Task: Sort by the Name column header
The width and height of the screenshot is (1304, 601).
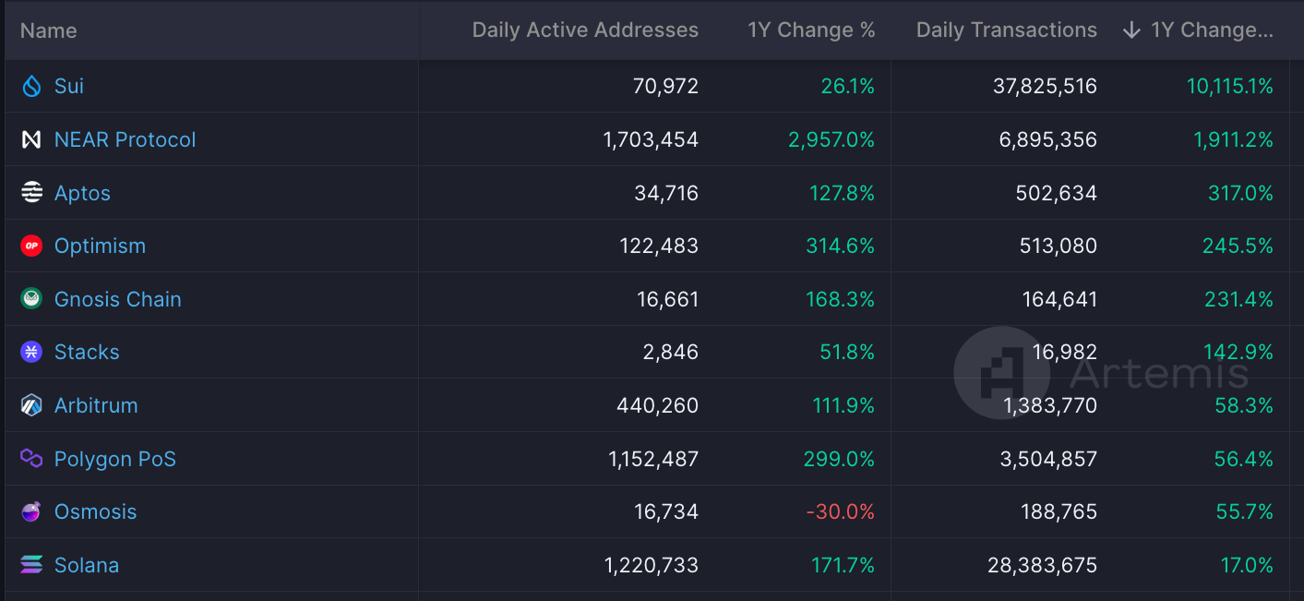Action: click(49, 30)
